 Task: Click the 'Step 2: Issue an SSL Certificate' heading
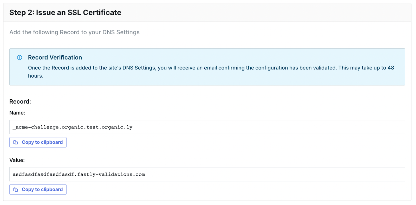pyautogui.click(x=65, y=12)
